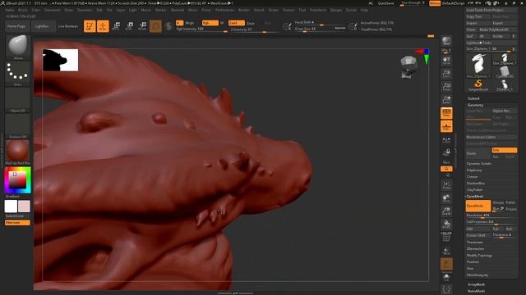Adjust the Z Intensity slider

tap(254, 29)
